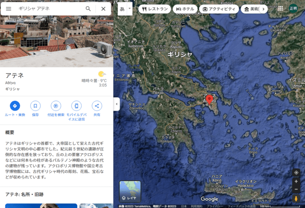The height and width of the screenshot is (208, 305).
Task: Open the 正明 account avatar
Action: (x=293, y=9)
